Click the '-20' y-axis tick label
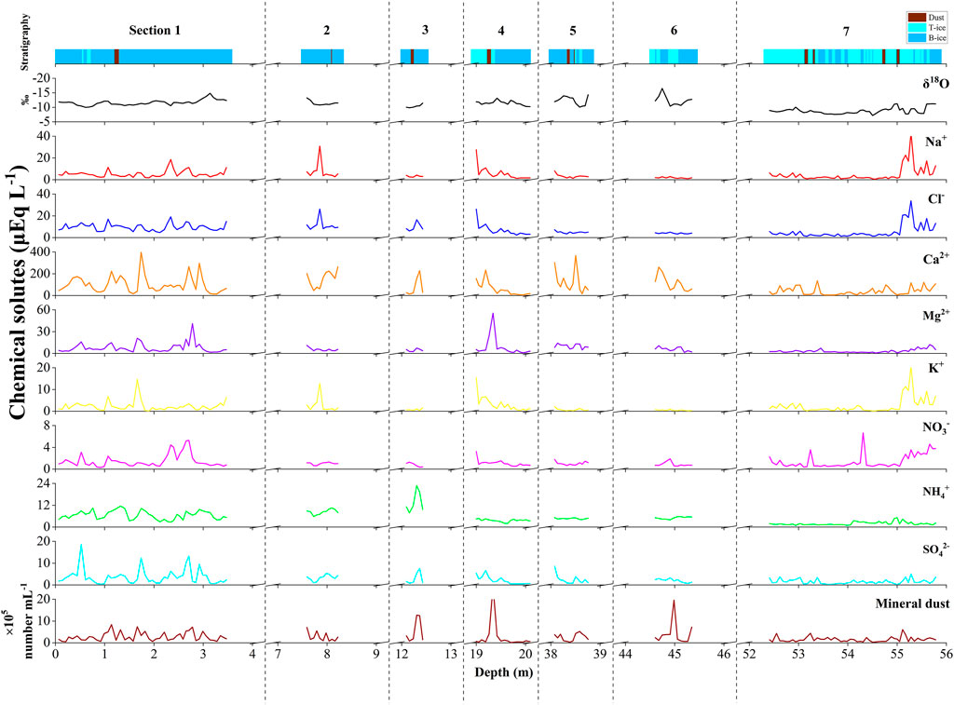The width and height of the screenshot is (954, 705). [x=42, y=78]
